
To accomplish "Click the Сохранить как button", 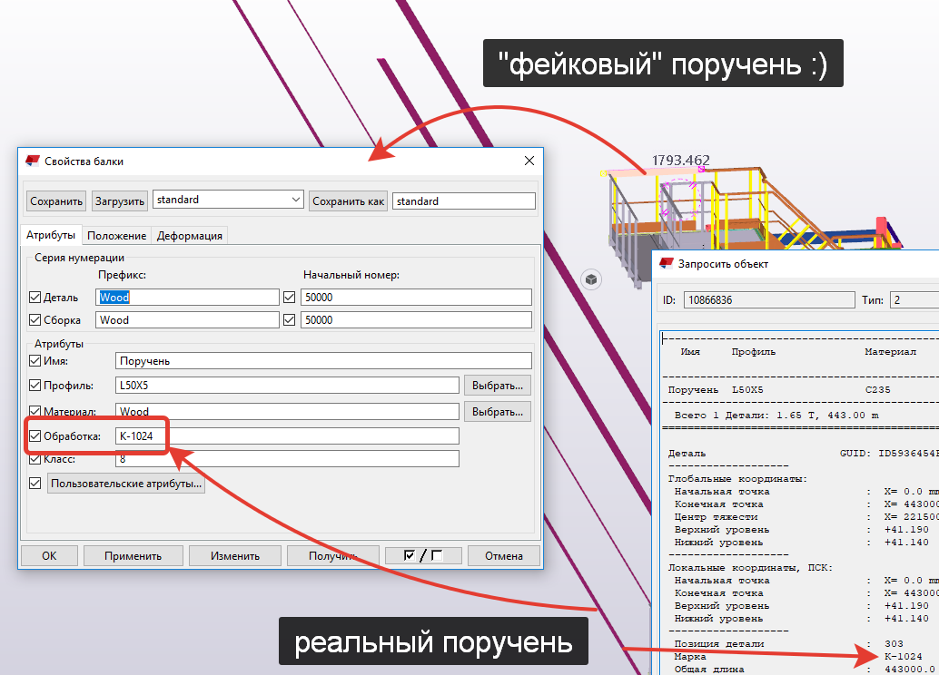I will tap(349, 201).
